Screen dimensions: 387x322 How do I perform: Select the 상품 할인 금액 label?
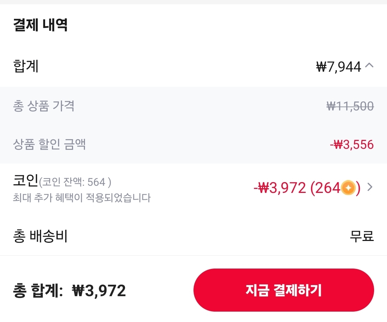tap(48, 144)
